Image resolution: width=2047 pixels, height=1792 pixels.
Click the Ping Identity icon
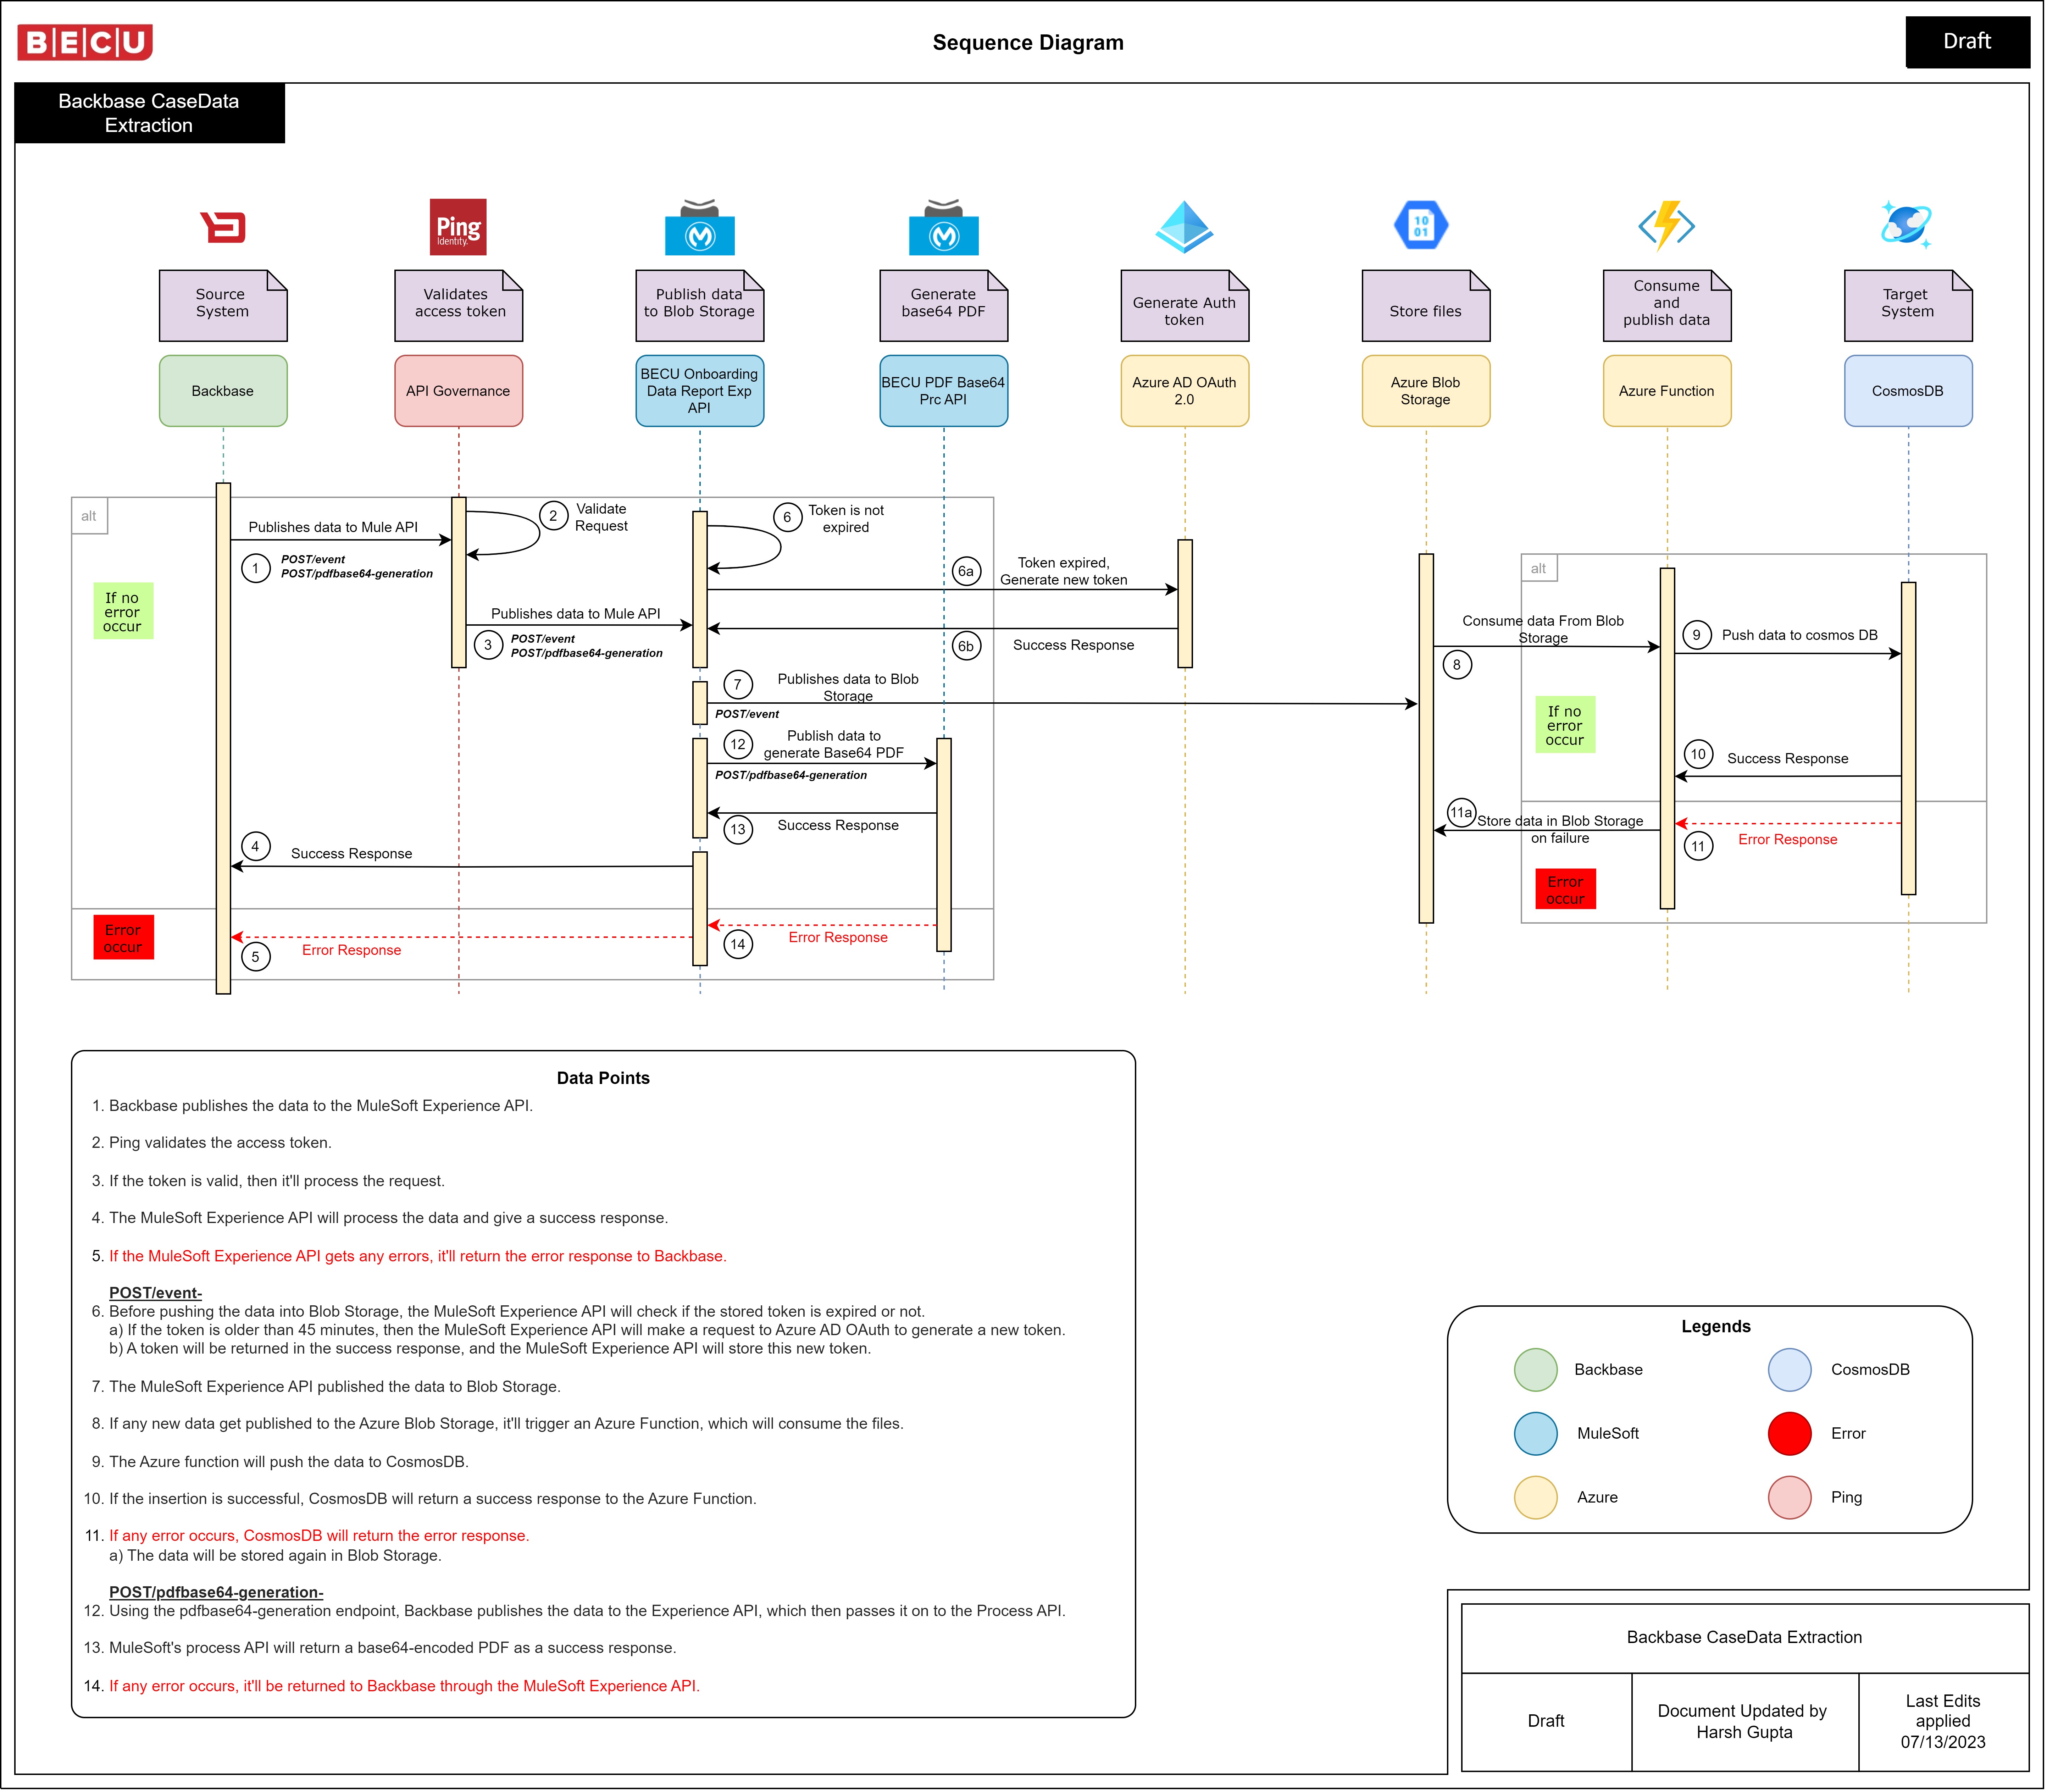[458, 227]
